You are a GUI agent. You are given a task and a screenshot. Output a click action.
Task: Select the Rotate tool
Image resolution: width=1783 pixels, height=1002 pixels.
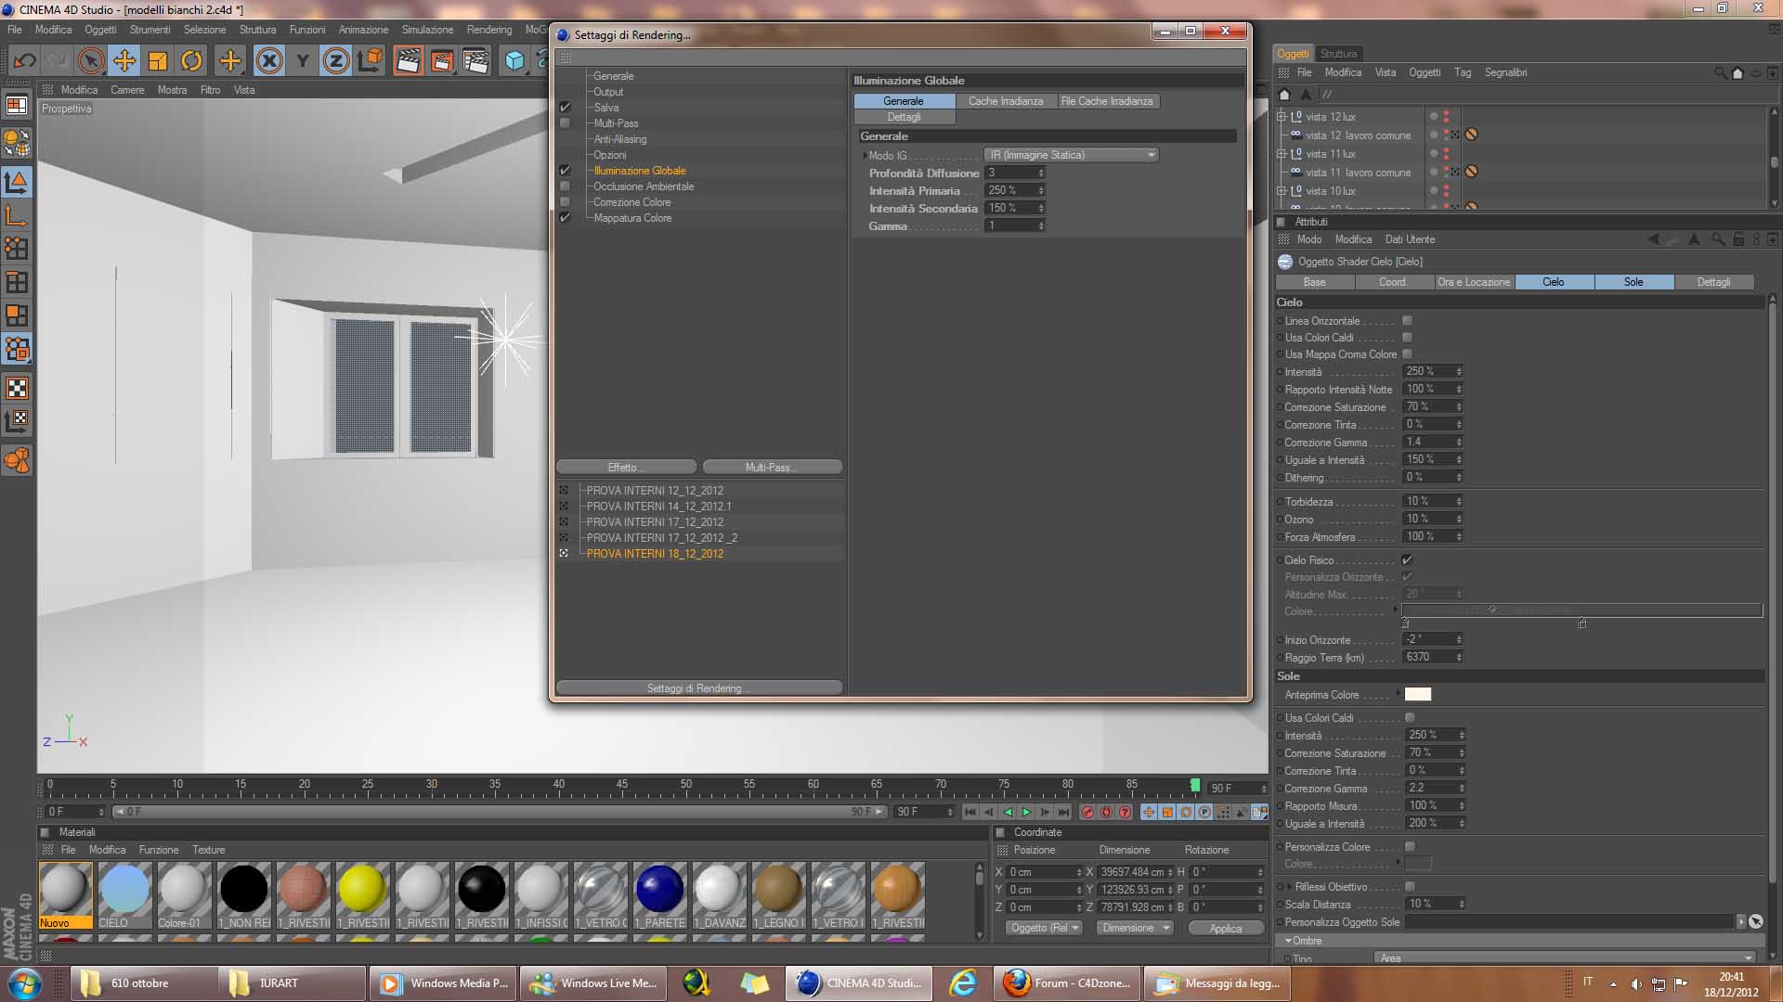pyautogui.click(x=191, y=61)
